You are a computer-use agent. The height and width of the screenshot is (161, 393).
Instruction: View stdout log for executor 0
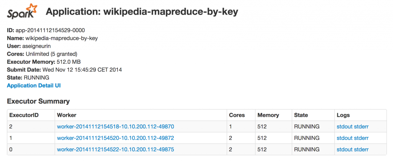click(344, 149)
